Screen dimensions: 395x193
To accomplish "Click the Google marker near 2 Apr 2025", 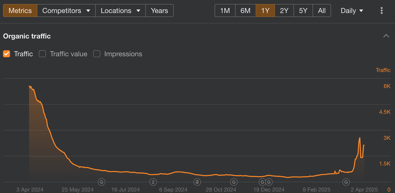I will tap(346, 182).
